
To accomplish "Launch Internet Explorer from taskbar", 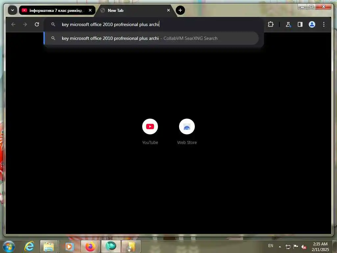I will [x=29, y=246].
